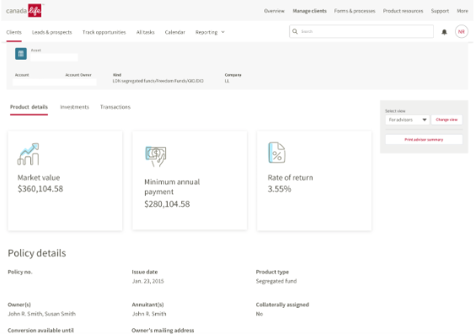Image resolution: width=476 pixels, height=334 pixels.
Task: Click the Conversion available until label
Action: click(40, 331)
